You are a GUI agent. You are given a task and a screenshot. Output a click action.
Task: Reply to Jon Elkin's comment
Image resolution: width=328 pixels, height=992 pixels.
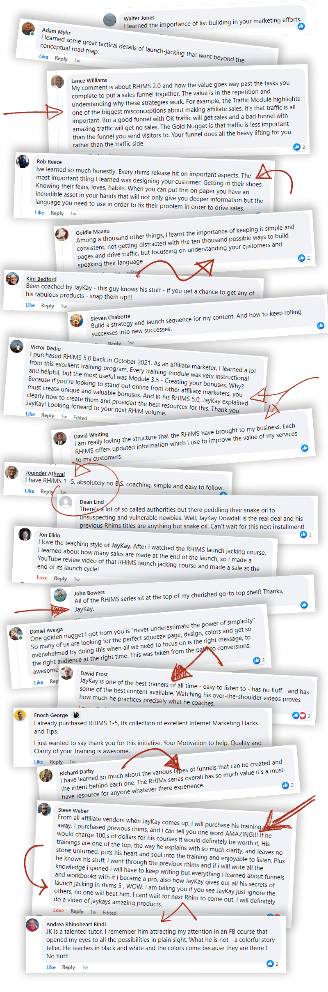[60, 579]
